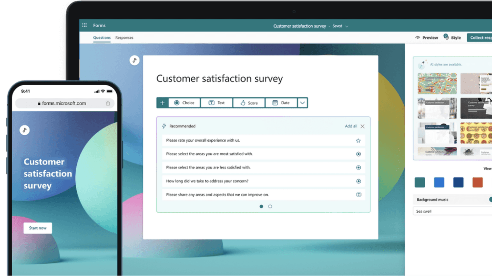Select first page dot of recommendations

click(261, 206)
